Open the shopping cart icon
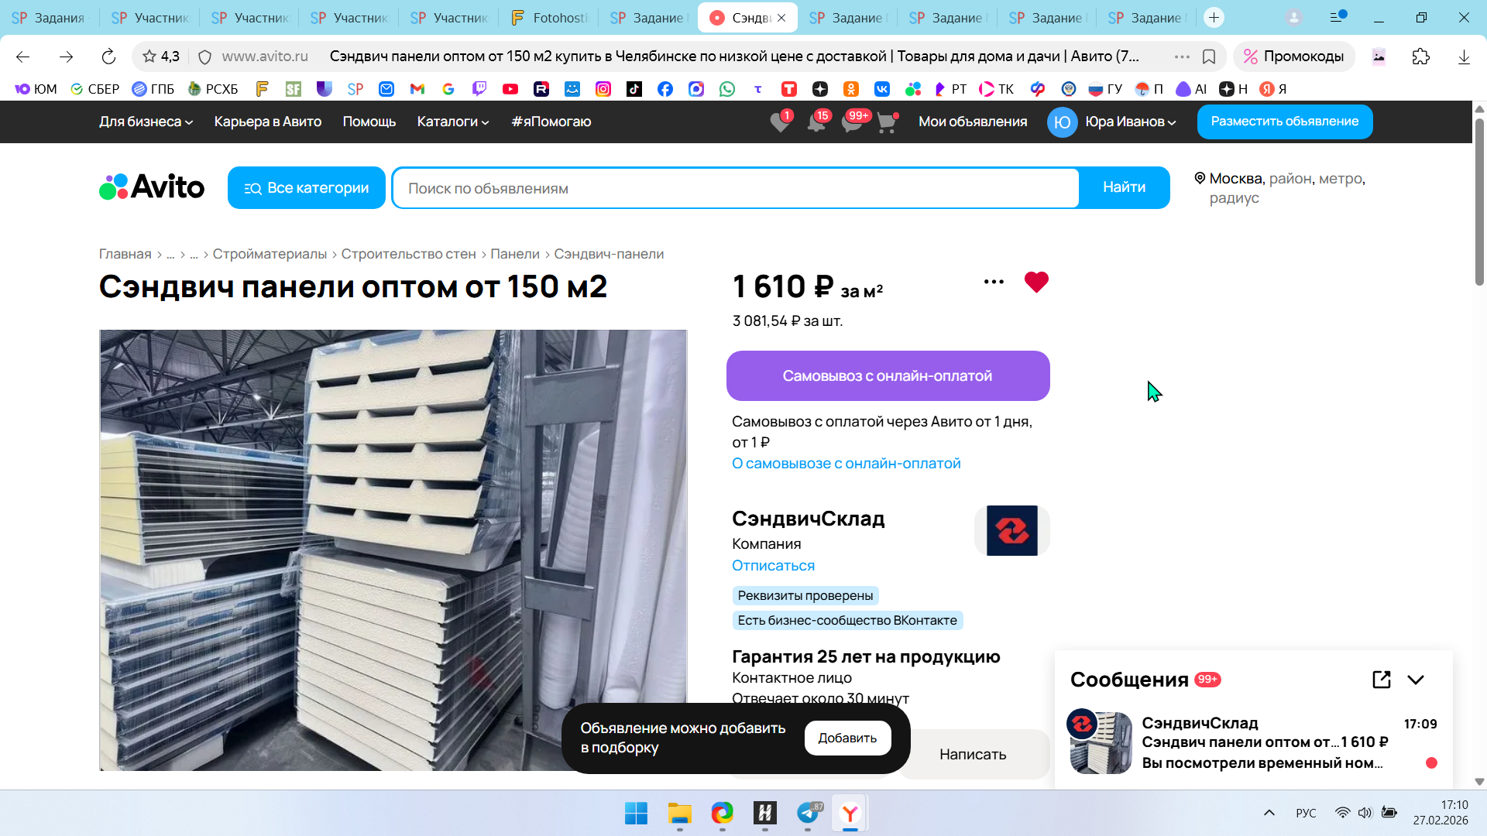 tap(887, 122)
